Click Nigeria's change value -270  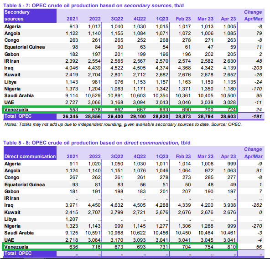pyautogui.click(x=257, y=226)
